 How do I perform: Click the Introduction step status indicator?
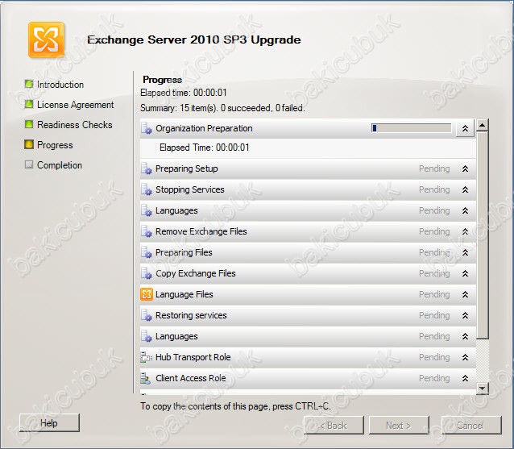point(29,84)
